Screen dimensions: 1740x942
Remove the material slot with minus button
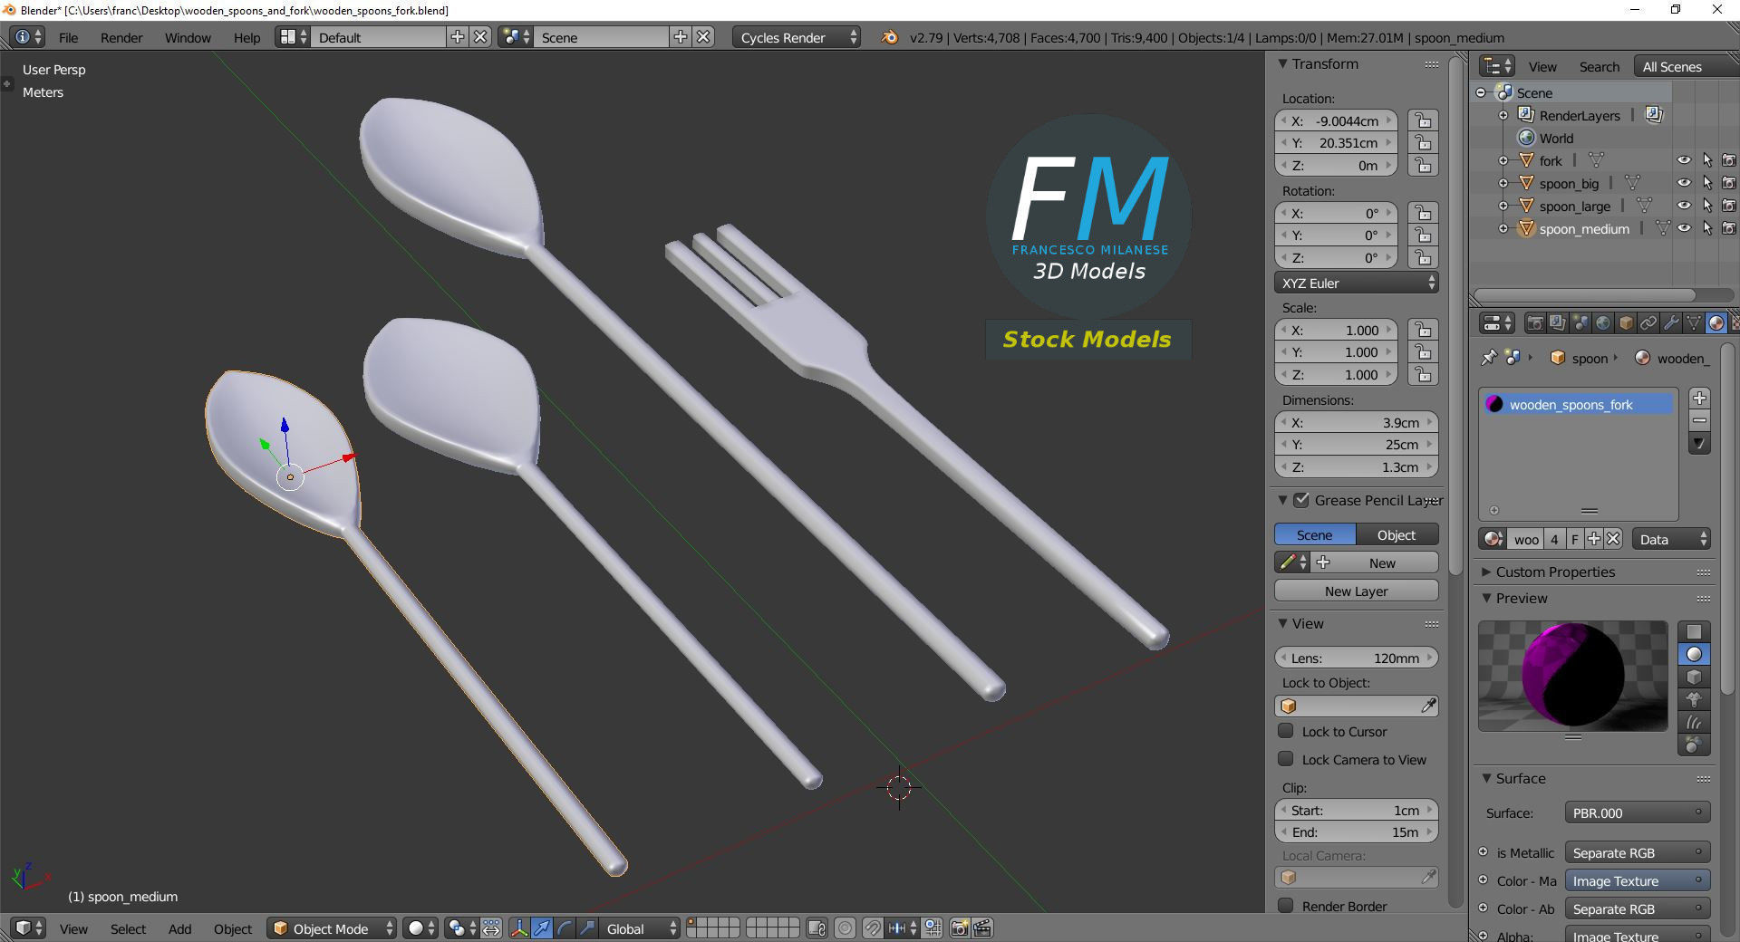click(x=1699, y=420)
